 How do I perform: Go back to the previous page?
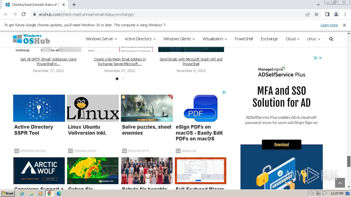coord(6,14)
